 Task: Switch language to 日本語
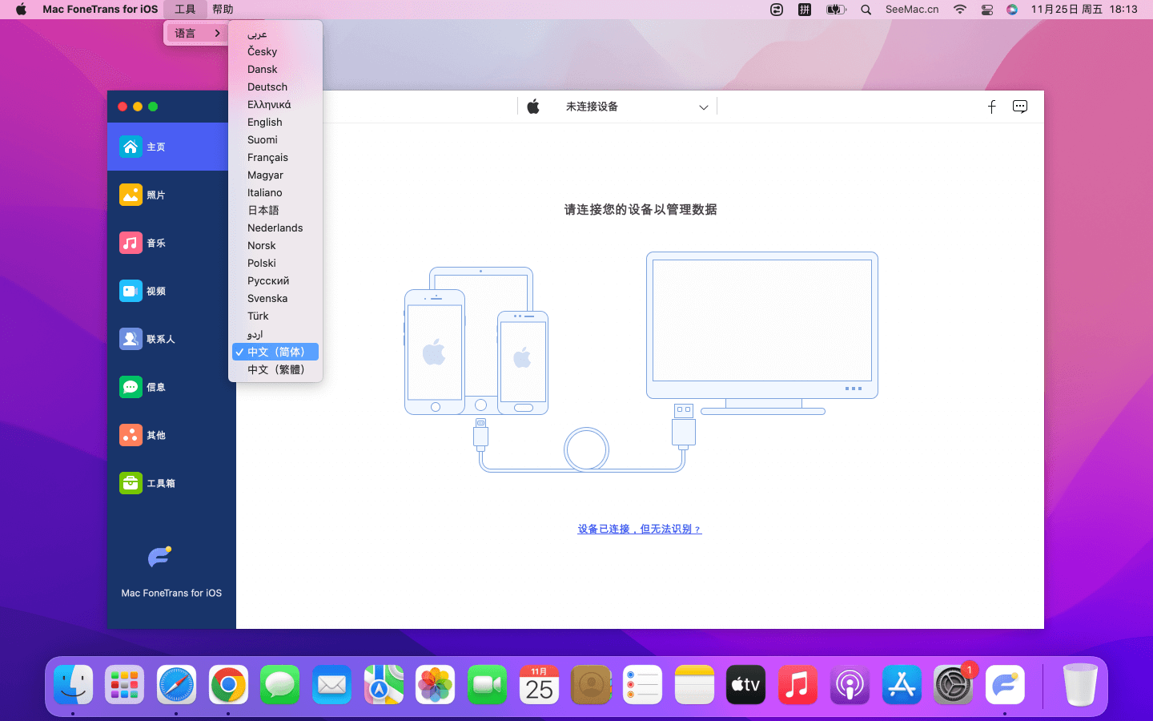(x=275, y=211)
